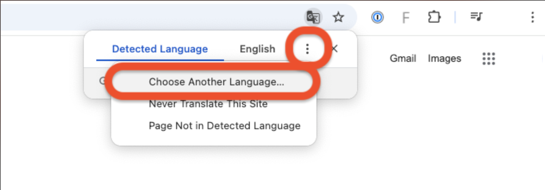Open translate options three-dot button

click(x=307, y=49)
